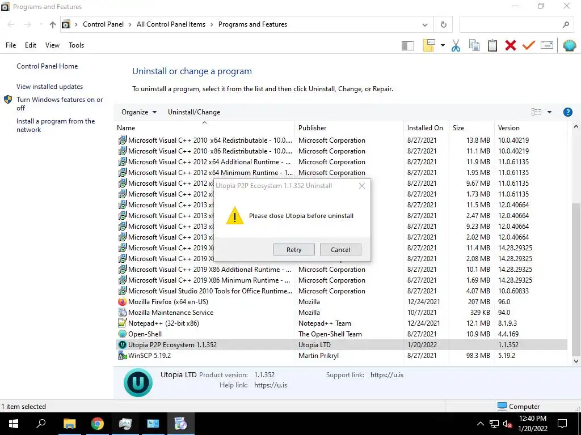Click the orange checkmark Properties icon
This screenshot has height=435, width=581.
pyautogui.click(x=529, y=45)
